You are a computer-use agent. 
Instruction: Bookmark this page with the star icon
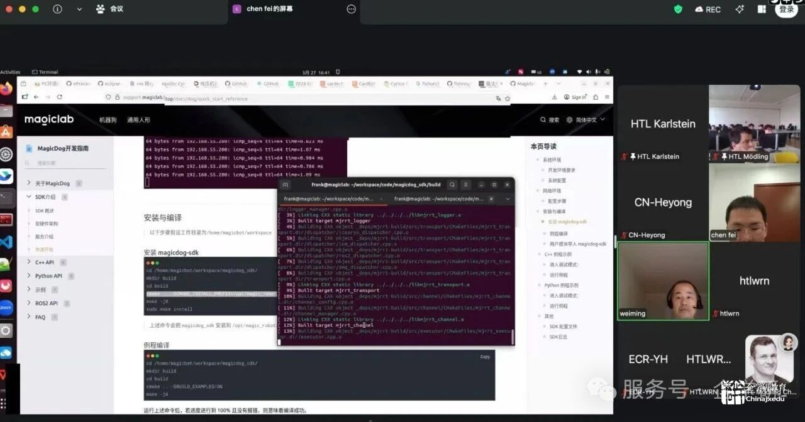[507, 98]
